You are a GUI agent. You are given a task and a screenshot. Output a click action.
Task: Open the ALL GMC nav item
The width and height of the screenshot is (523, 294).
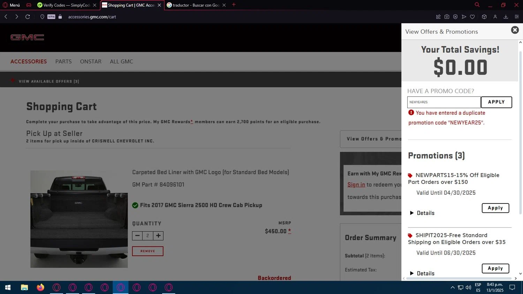121,61
